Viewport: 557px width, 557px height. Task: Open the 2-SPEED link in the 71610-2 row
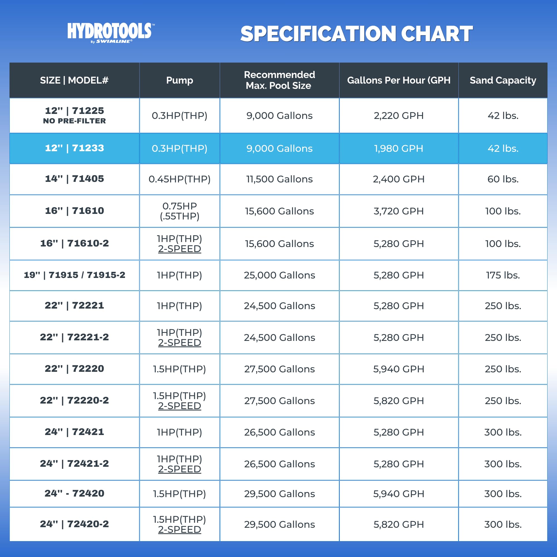tap(179, 249)
